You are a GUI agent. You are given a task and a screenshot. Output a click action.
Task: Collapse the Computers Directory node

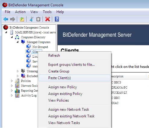click(12, 37)
